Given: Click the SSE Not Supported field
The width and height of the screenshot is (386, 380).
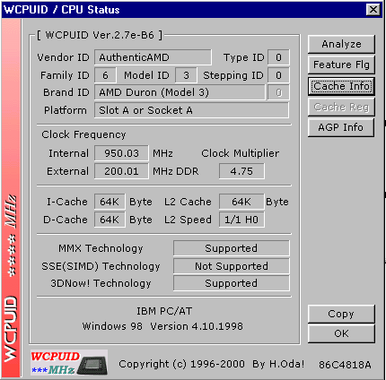Looking at the screenshot, I should point(232,266).
